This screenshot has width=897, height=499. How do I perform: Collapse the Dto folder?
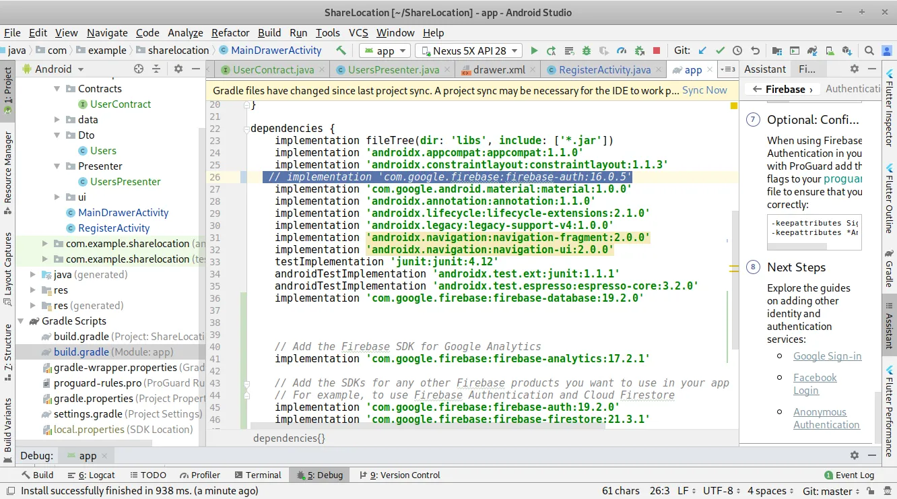57,135
